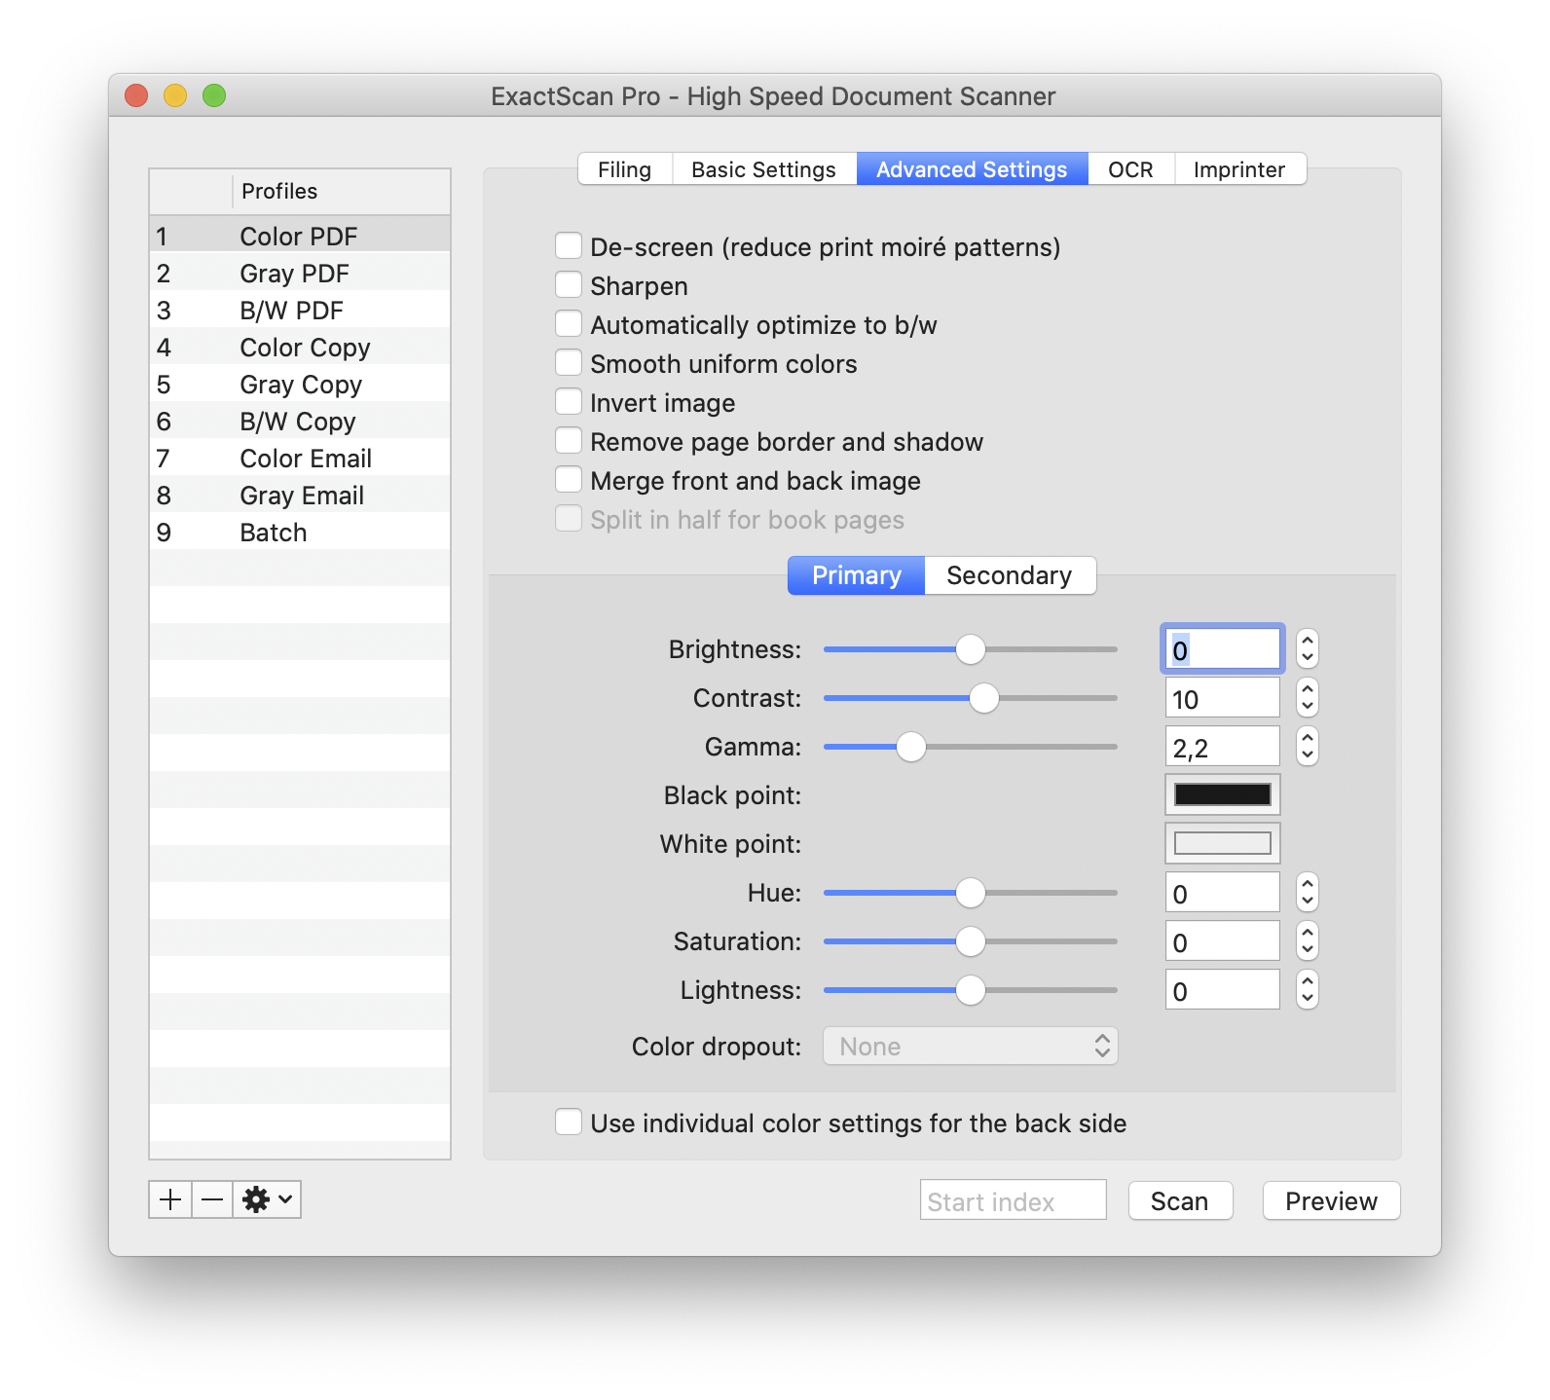Close the ExactScan Pro window
The height and width of the screenshot is (1400, 1550).
click(136, 95)
